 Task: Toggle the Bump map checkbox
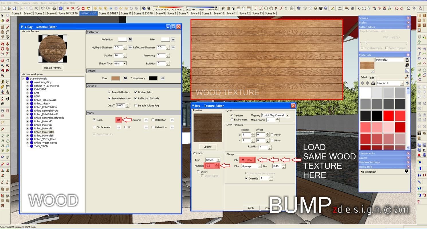tap(94, 120)
